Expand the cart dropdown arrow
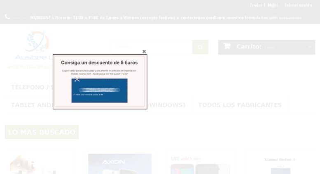320x174 pixels. (310, 47)
